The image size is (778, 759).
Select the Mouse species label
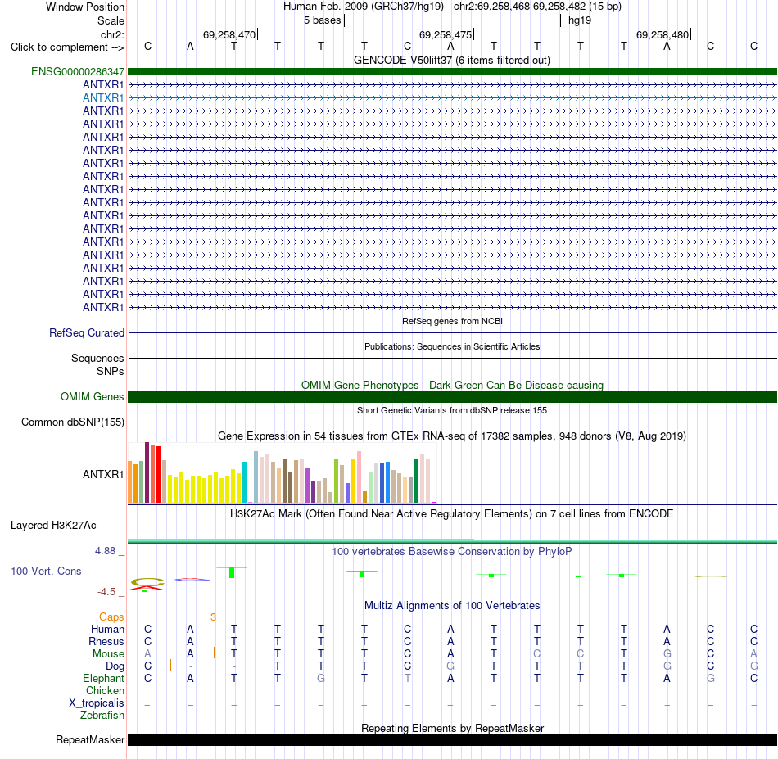pos(109,654)
